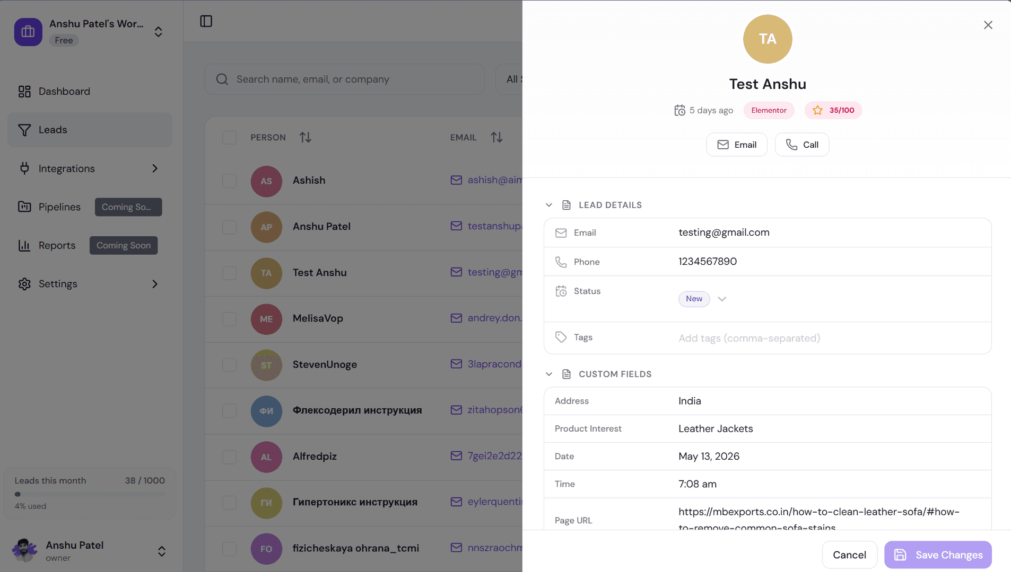Open the user account menu chevrons
This screenshot has height=572, width=1011.
(162, 551)
